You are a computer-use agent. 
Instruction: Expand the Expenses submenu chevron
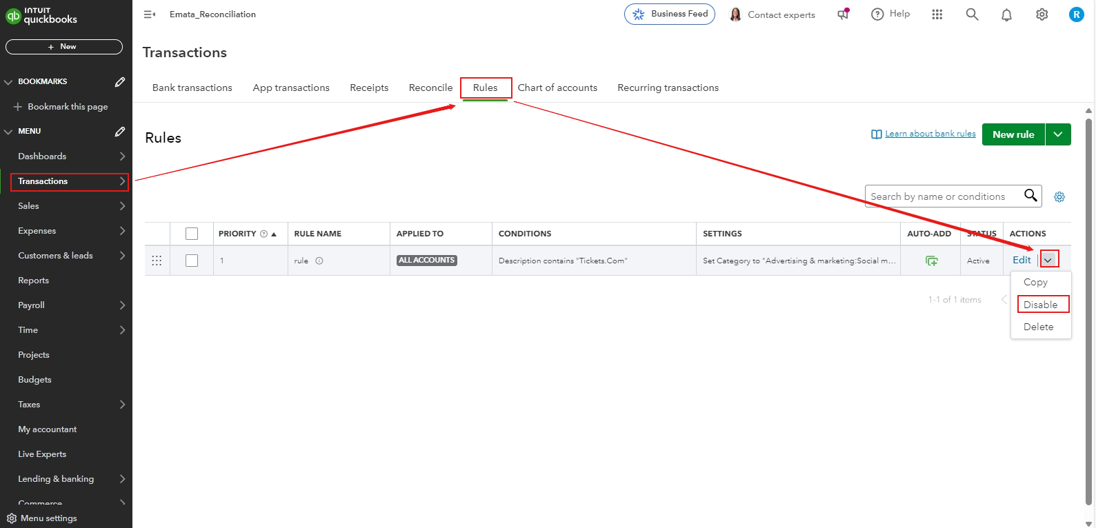coord(122,231)
